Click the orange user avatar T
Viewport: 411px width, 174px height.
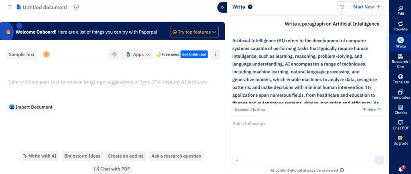tap(46, 55)
